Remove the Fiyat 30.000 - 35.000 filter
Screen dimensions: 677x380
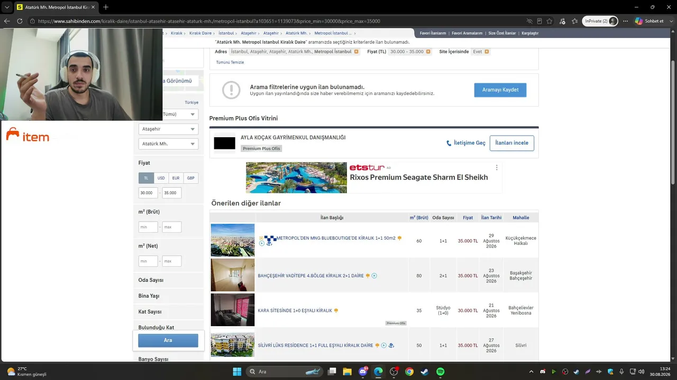pos(428,52)
